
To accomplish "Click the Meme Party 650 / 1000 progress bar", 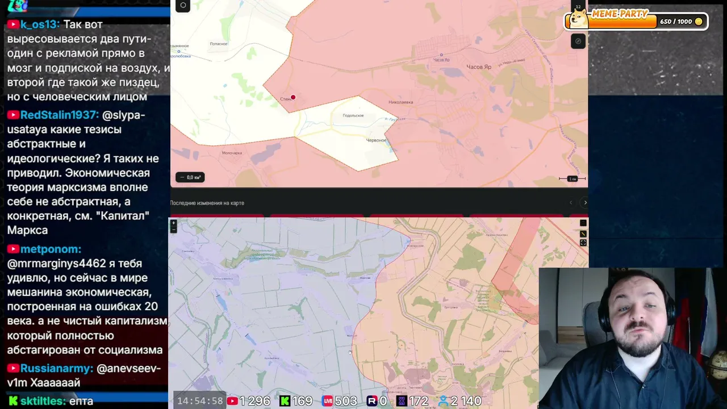I will pos(636,22).
